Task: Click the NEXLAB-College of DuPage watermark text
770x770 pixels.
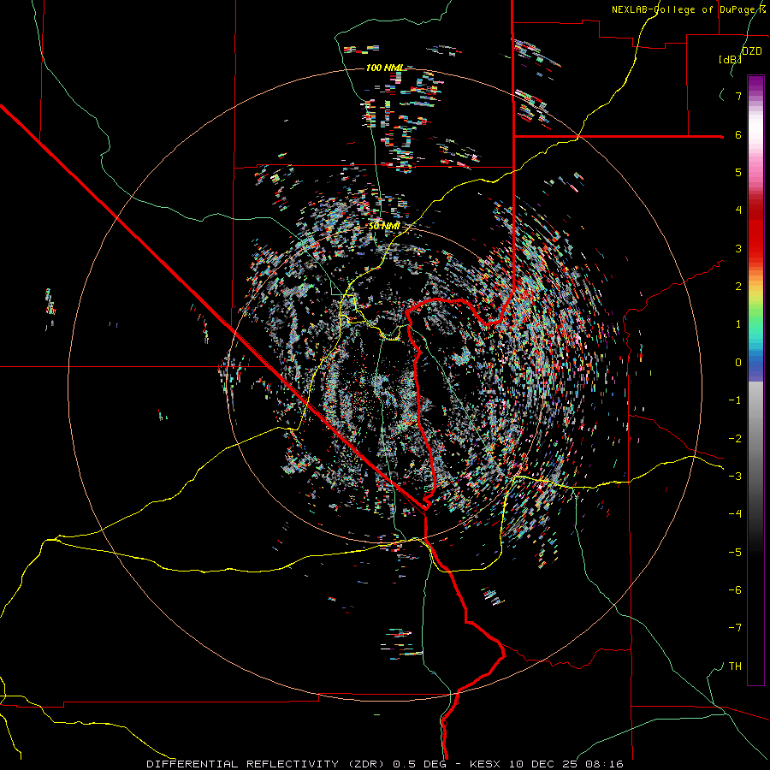Action: pyautogui.click(x=688, y=9)
